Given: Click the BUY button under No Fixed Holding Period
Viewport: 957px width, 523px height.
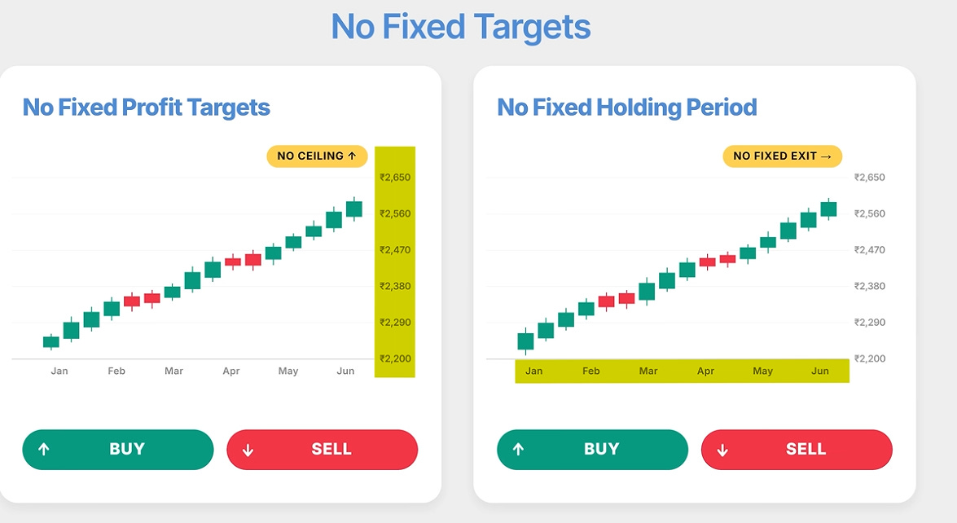Looking at the screenshot, I should pyautogui.click(x=593, y=450).
